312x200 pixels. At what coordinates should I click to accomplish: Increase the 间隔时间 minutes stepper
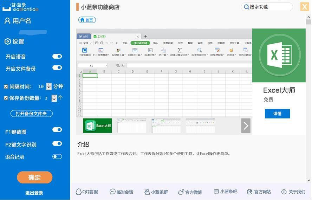coord(49,85)
